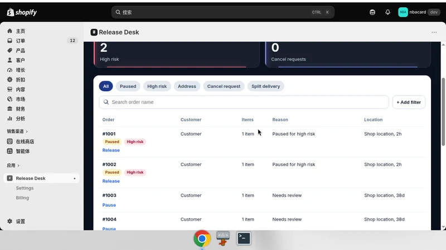The image size is (446, 250).
Task: Select the High risk filter tab
Action: (157, 86)
